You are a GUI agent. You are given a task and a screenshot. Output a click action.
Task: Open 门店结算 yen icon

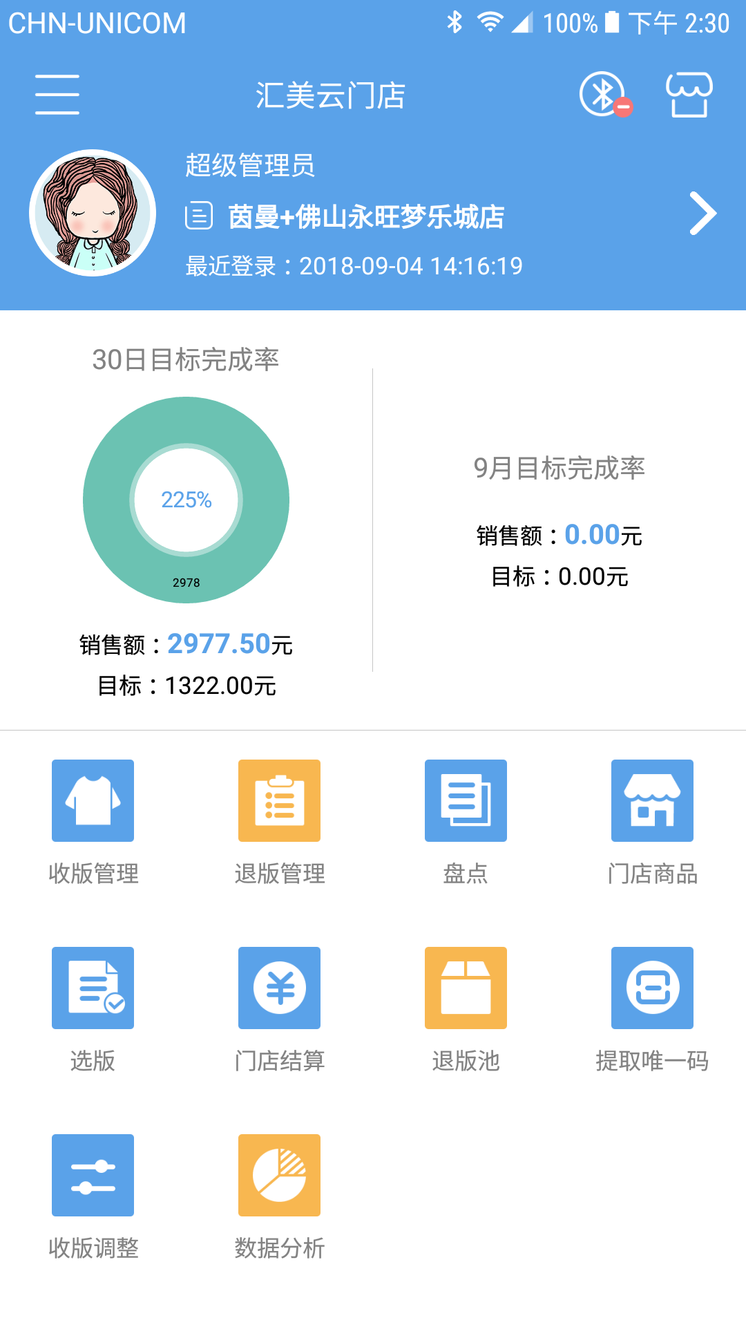click(279, 988)
